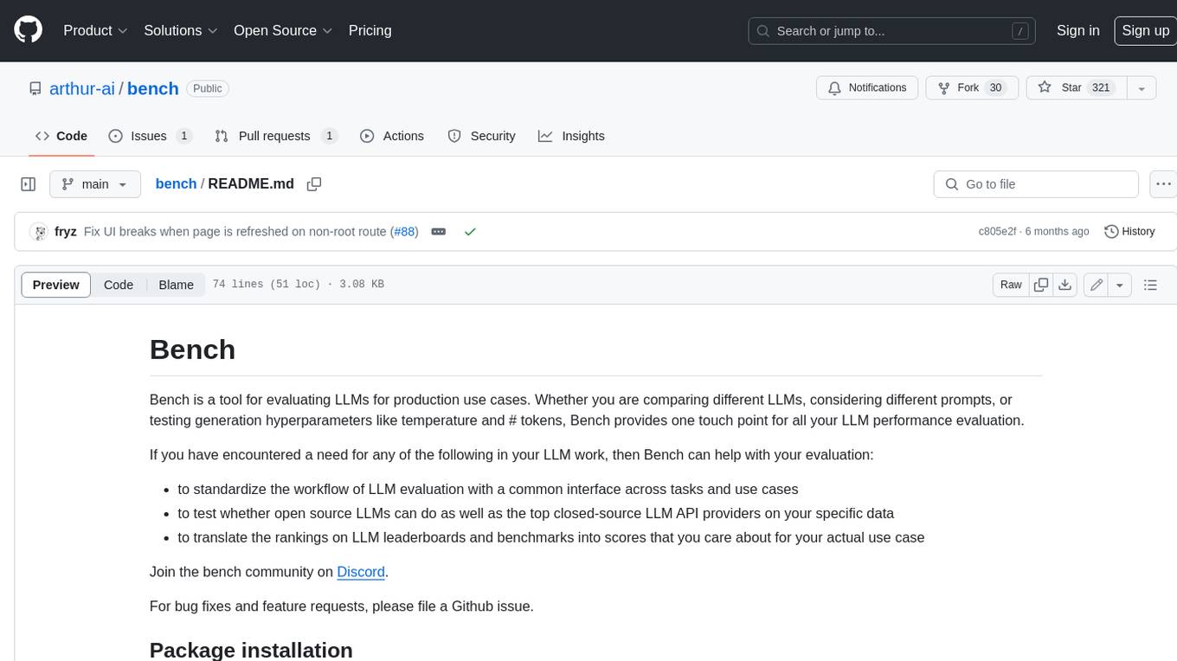The image size is (1177, 661).
Task: Switch to the Code tab
Action: (x=61, y=136)
